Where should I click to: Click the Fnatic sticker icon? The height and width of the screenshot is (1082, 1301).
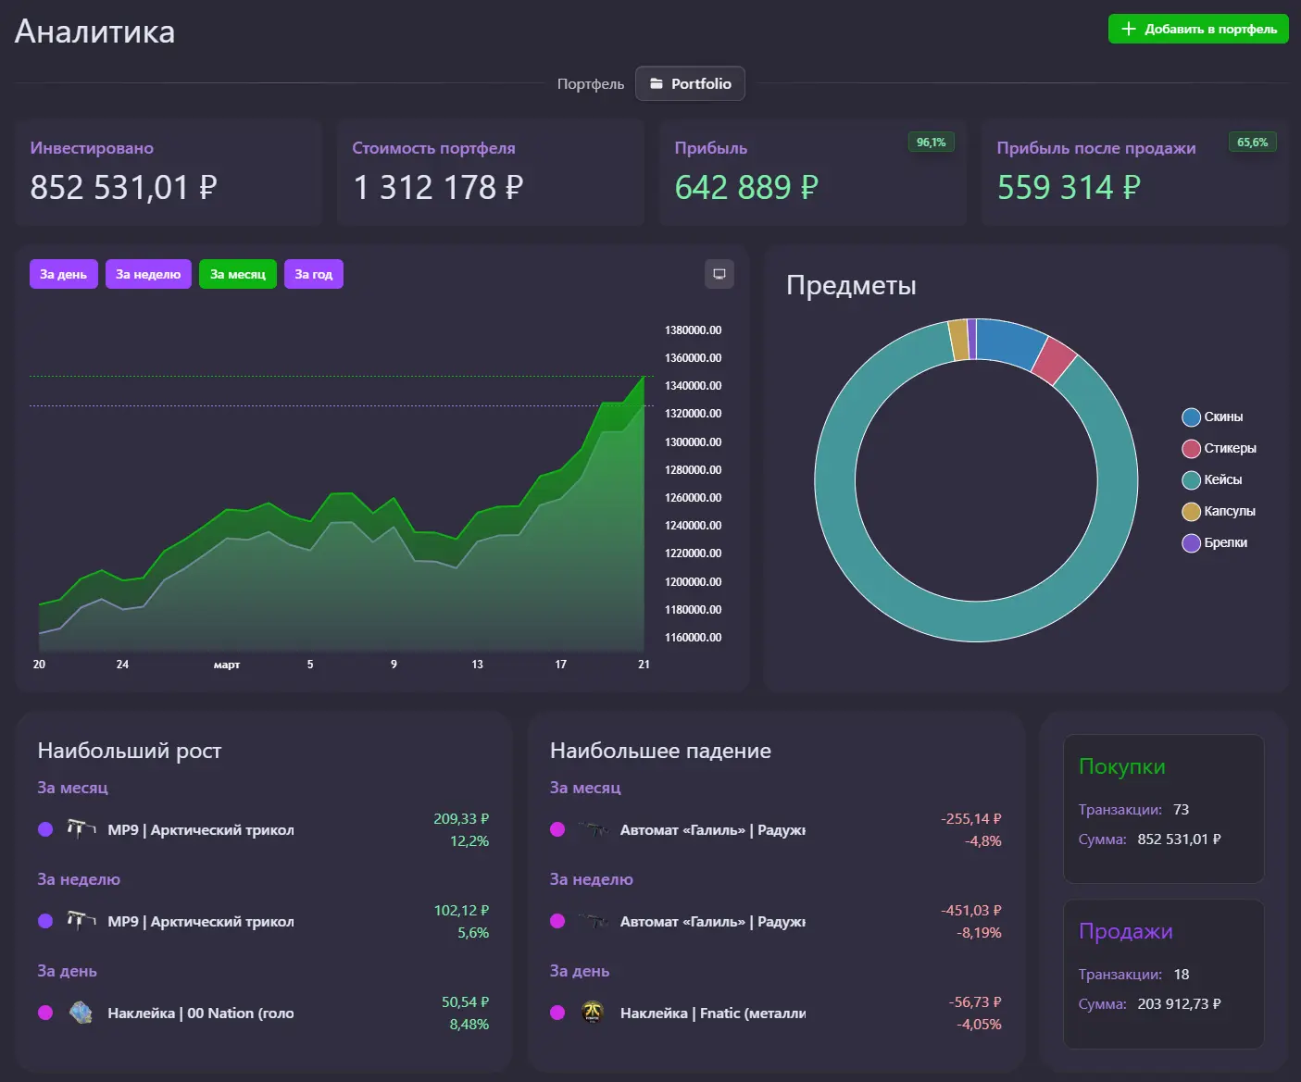coord(593,1013)
